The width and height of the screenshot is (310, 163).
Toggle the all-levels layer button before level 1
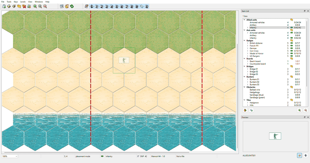tap(91, 6)
